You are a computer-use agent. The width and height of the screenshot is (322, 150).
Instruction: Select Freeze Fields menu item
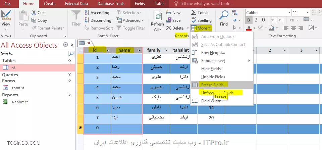[222, 85]
